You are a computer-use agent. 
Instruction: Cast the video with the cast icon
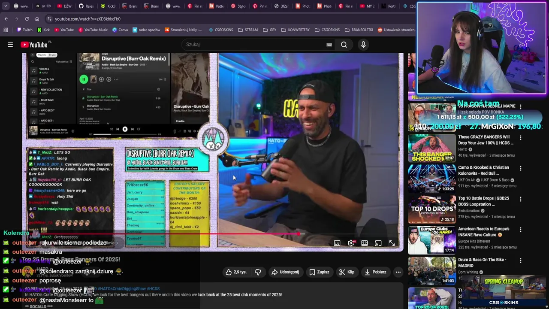[378, 243]
